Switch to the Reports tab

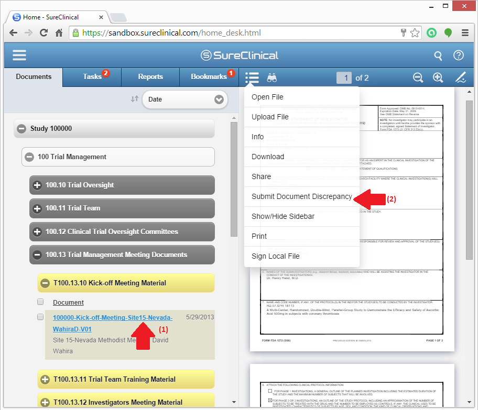pyautogui.click(x=150, y=77)
